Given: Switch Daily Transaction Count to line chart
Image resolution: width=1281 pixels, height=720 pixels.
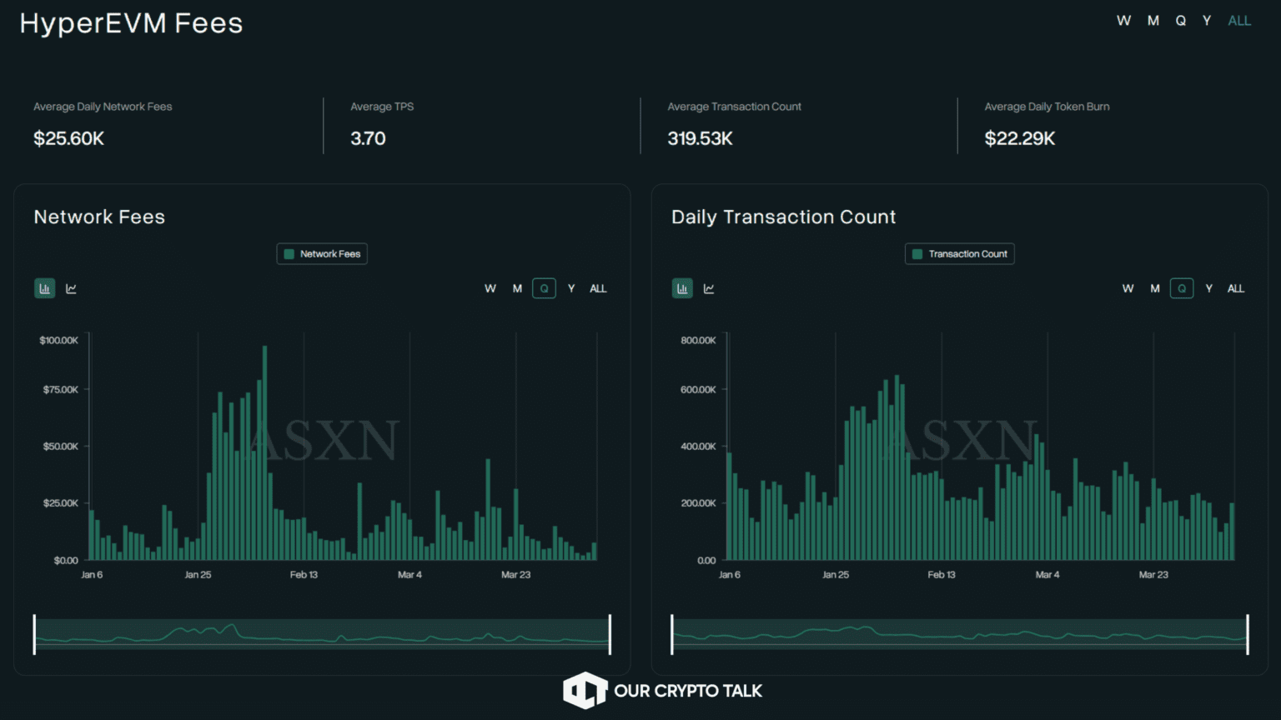Looking at the screenshot, I should tap(709, 288).
